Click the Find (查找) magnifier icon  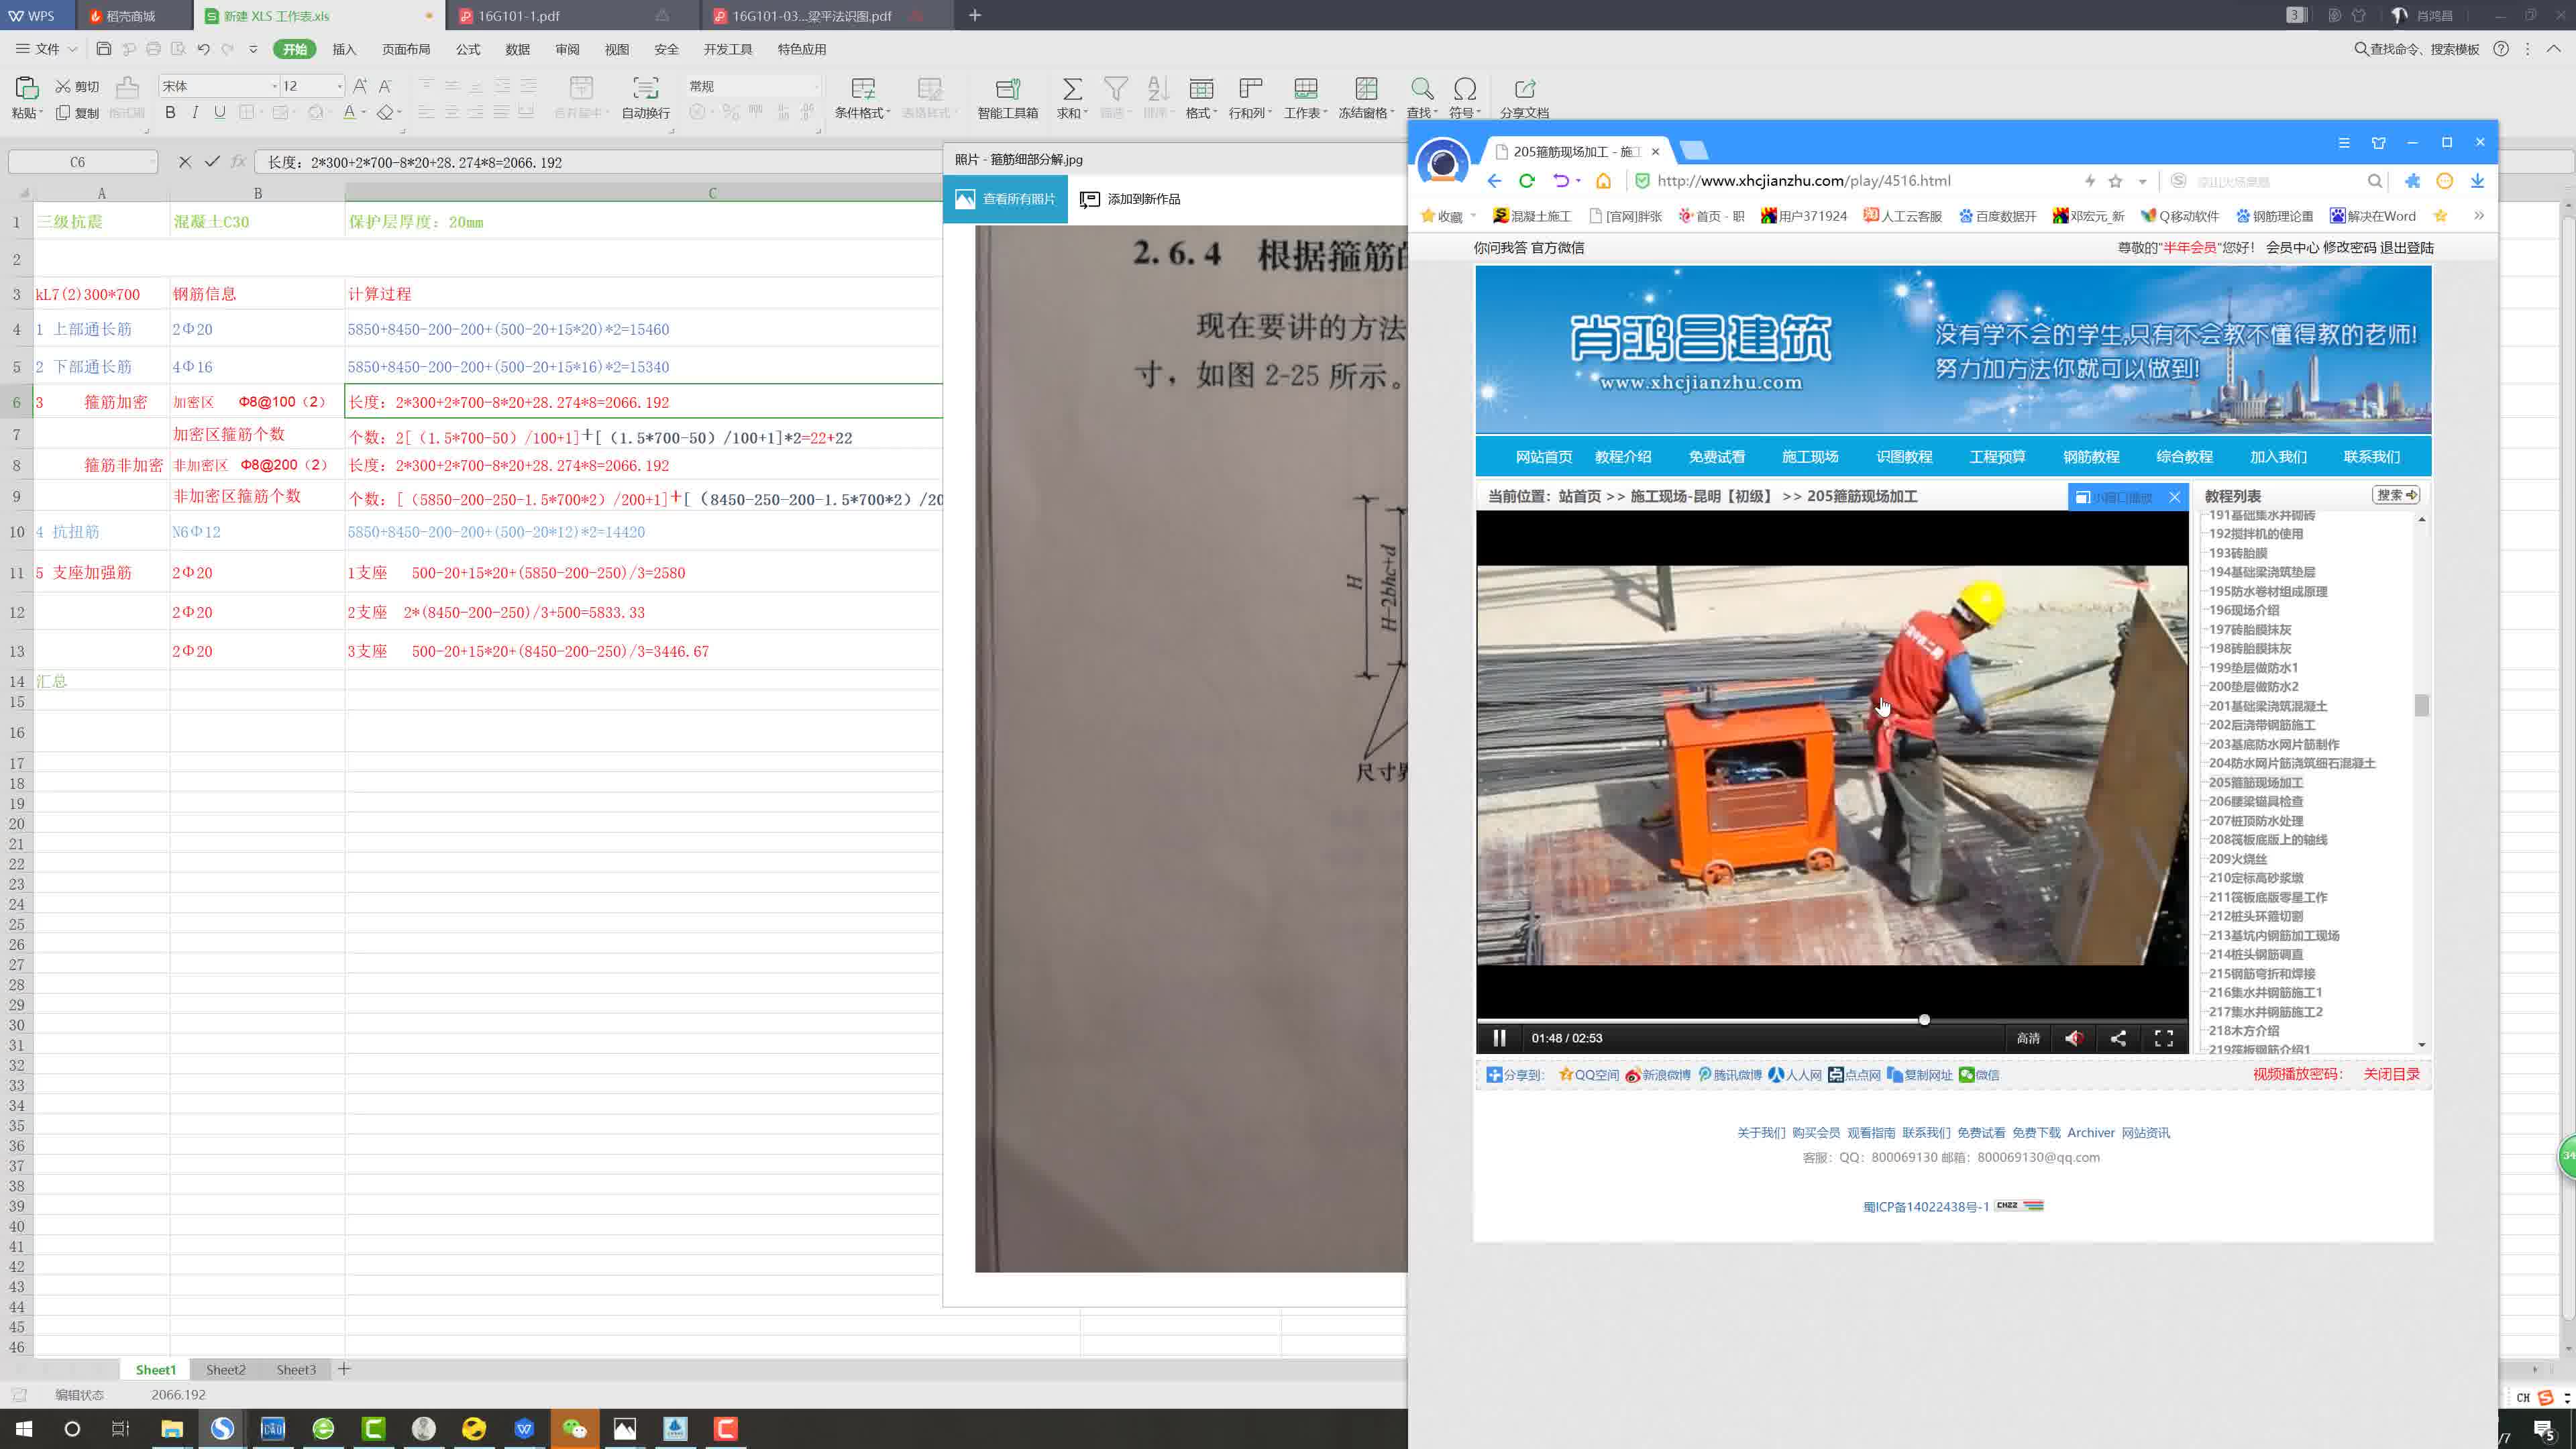pos(1421,89)
